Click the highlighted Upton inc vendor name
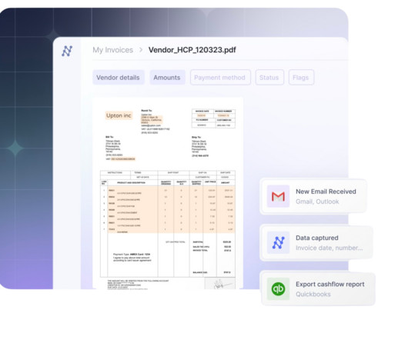This screenshot has width=408, height=340. coord(119,115)
